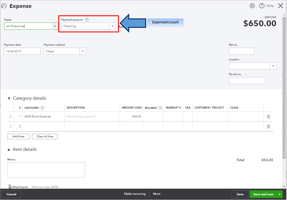The image size is (287, 200).
Task: Click the Add lines button
Action: (x=18, y=136)
